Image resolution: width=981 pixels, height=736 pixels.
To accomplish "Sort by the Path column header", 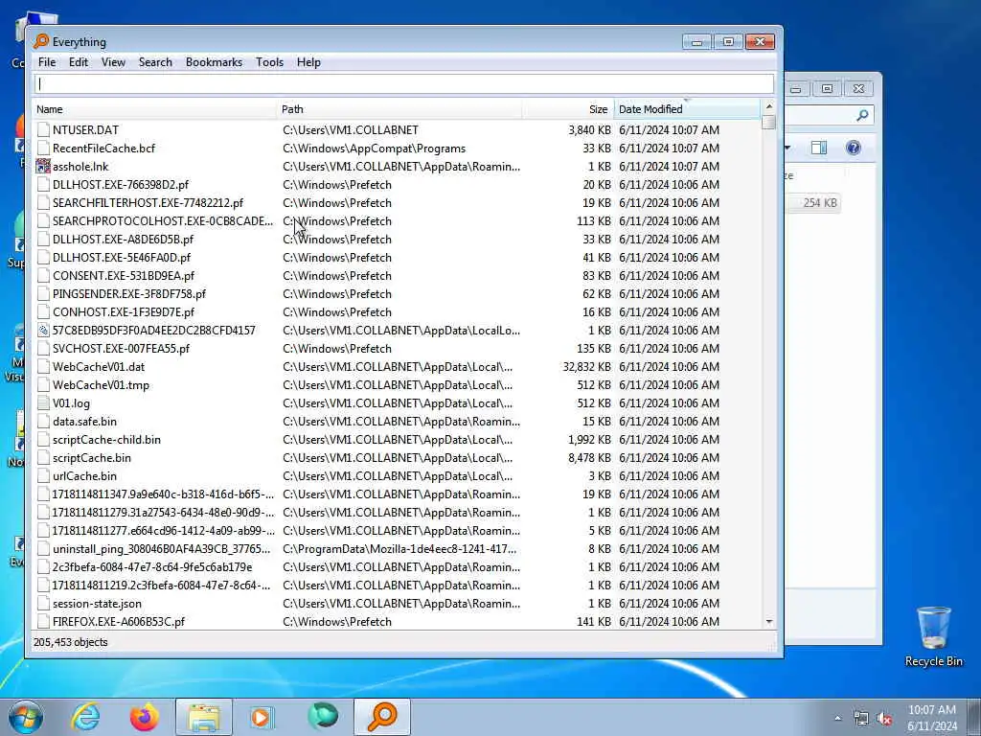I will click(x=399, y=109).
